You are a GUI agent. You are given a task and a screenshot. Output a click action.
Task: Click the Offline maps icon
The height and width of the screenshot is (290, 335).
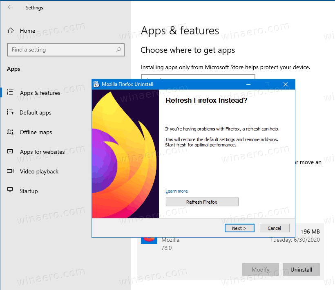10,132
